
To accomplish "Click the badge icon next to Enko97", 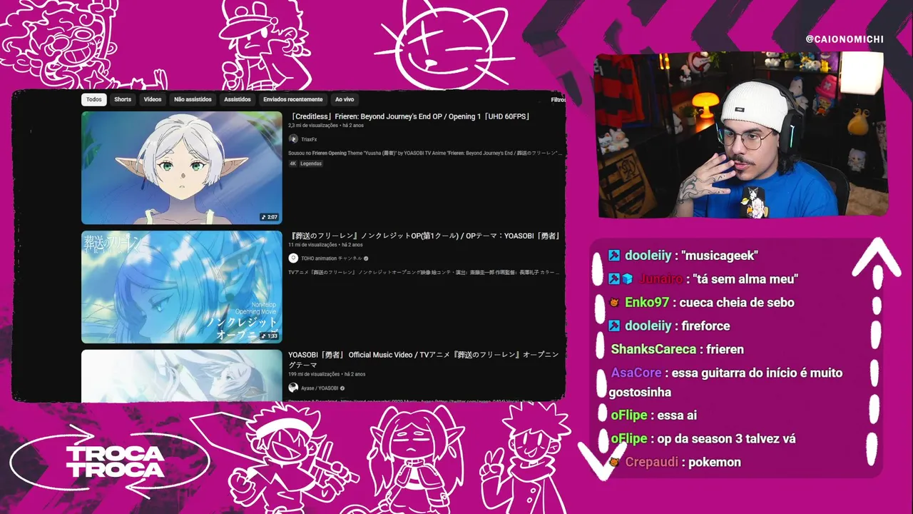I will pyautogui.click(x=614, y=303).
